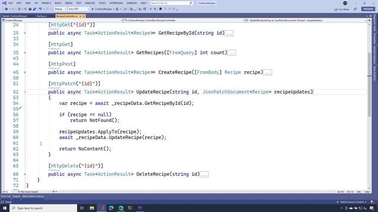Open the RecipesController class navigation dropdown
378x212 pixels.
tap(184, 21)
